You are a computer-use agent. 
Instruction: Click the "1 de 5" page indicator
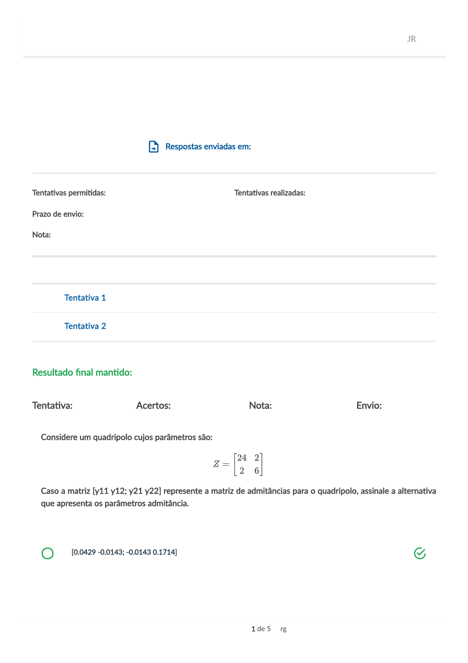(261, 629)
